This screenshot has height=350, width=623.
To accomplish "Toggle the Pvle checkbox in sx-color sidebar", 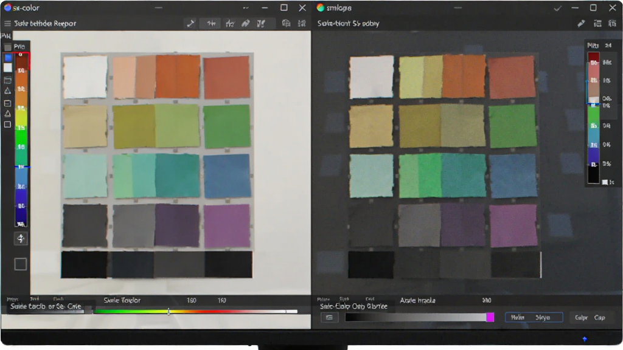I will tap(7, 47).
